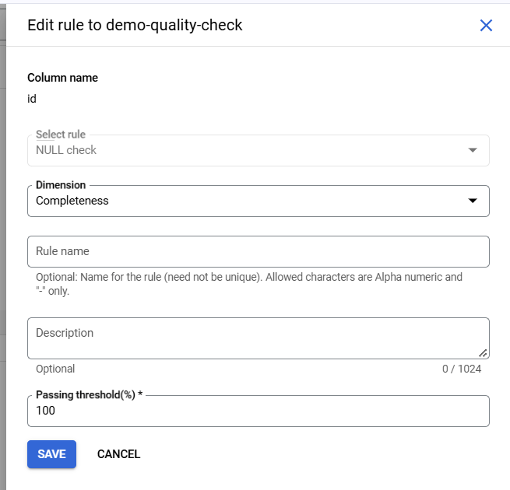Select the id column value
Screen dimensions: 510x490
tap(32, 99)
